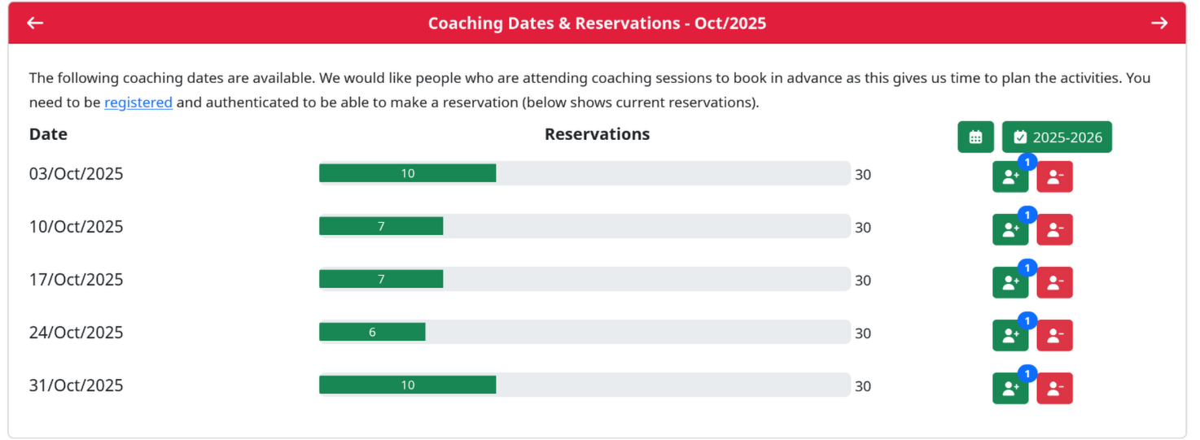Go to next month using right arrow
This screenshot has width=1200, height=440.
coord(1159,23)
